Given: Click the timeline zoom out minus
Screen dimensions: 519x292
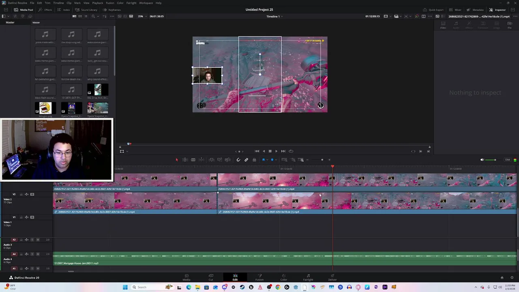Looking at the screenshot, I should 307,160.
